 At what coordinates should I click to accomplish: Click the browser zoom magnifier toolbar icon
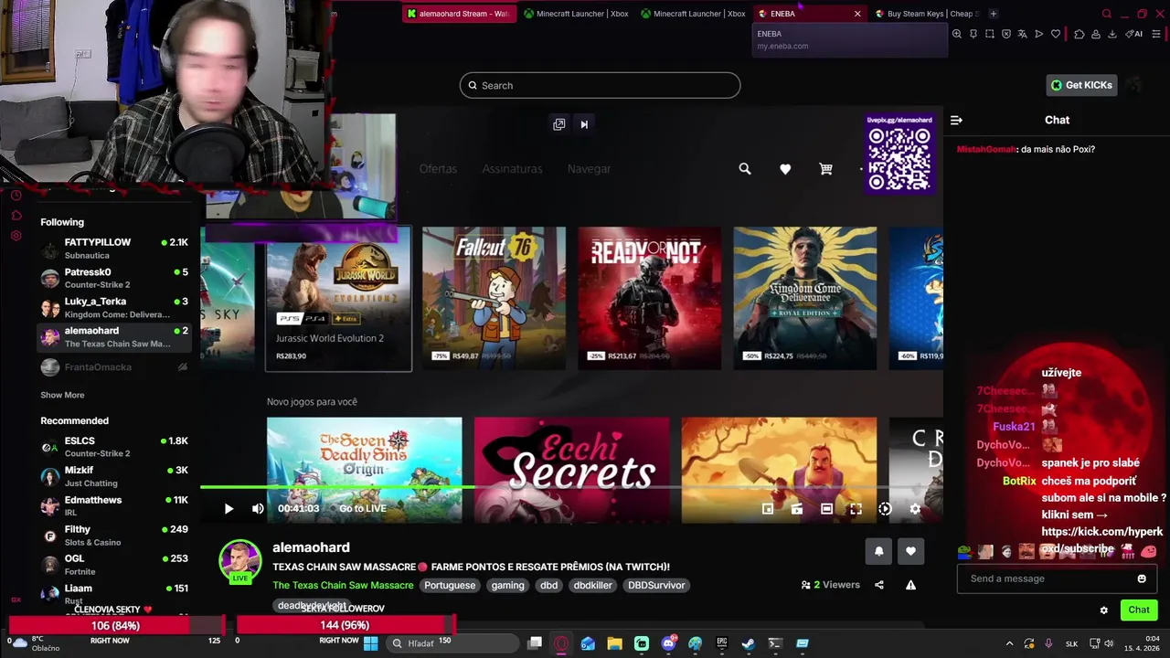(956, 34)
